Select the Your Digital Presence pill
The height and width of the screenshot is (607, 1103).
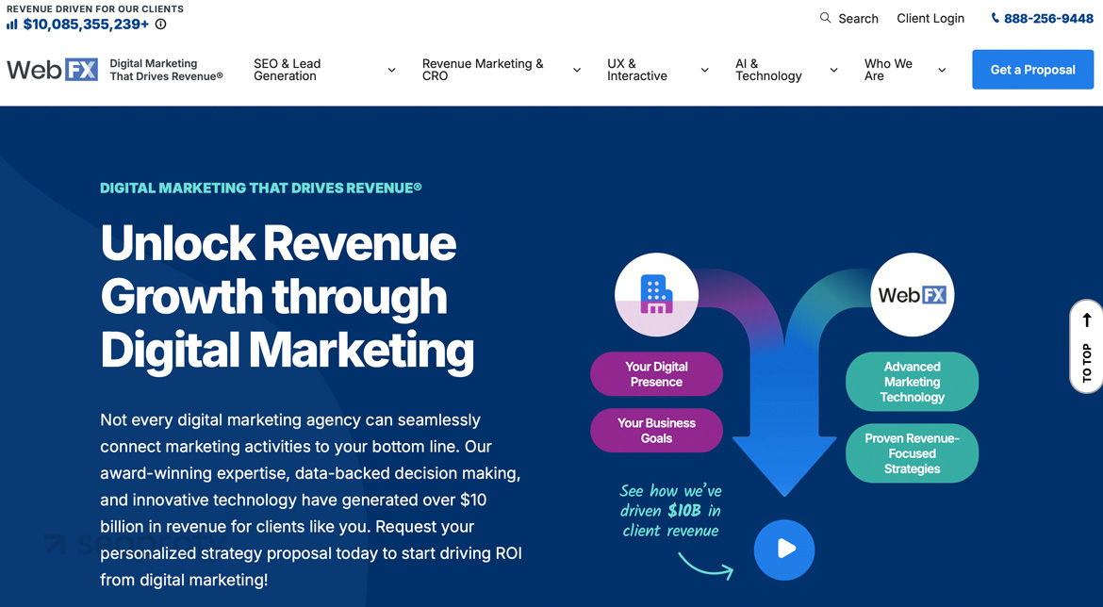656,374
